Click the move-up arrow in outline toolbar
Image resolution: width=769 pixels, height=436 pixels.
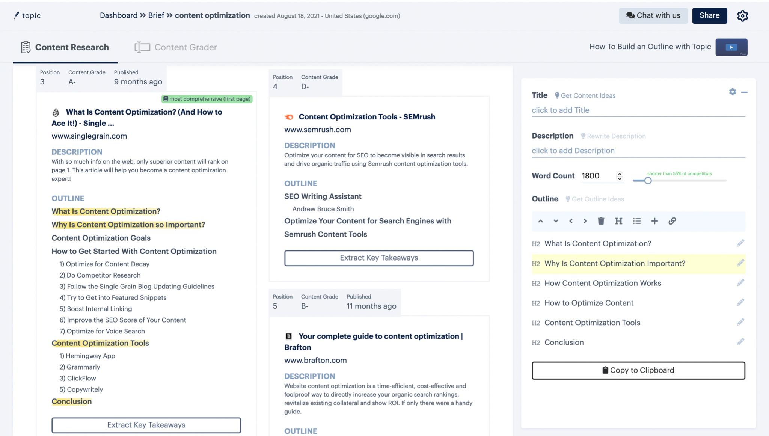(x=540, y=221)
